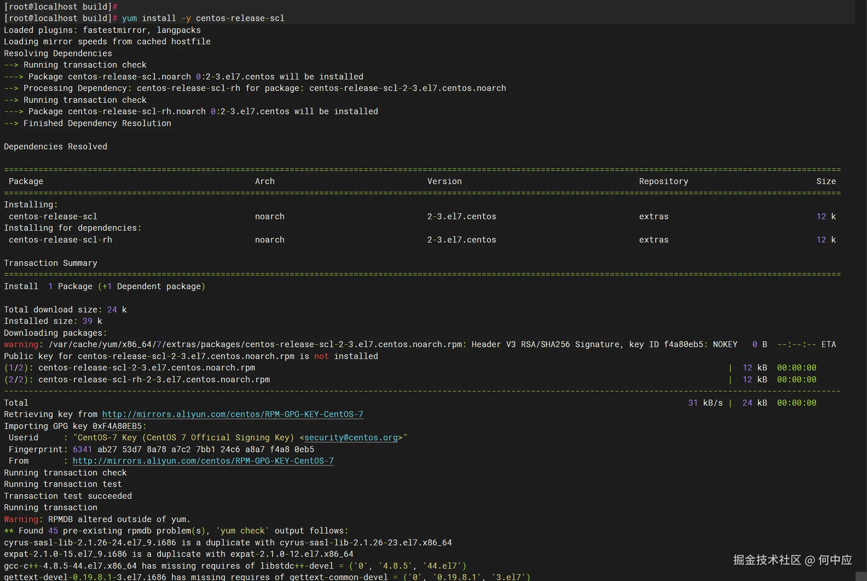The image size is (867, 581).
Task: Click the 'Downloading packages:' line
Action: [x=55, y=333]
